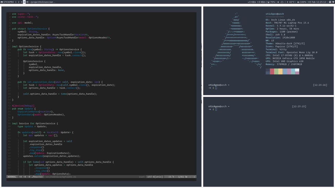Click 'let mut updates = vec![];' line
The width and height of the screenshot is (335, 188).
tap(41, 135)
